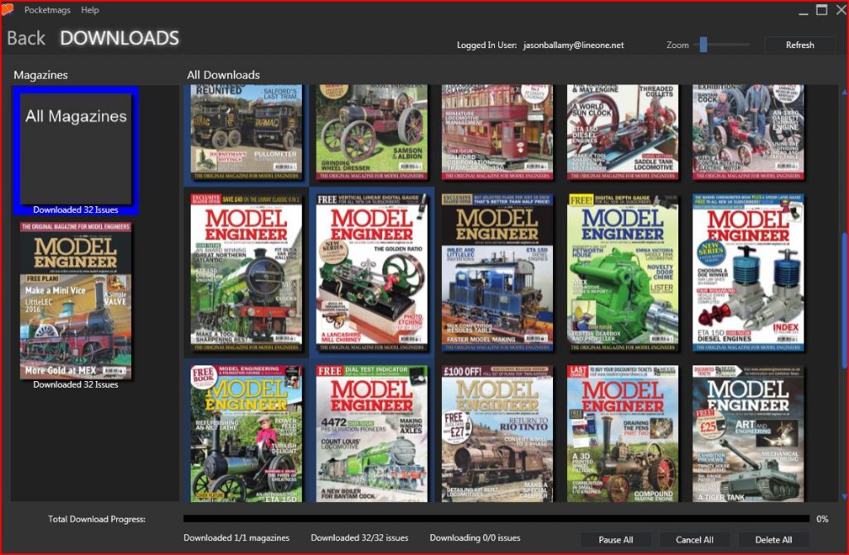Click Delete All button
The image size is (849, 555).
774,539
